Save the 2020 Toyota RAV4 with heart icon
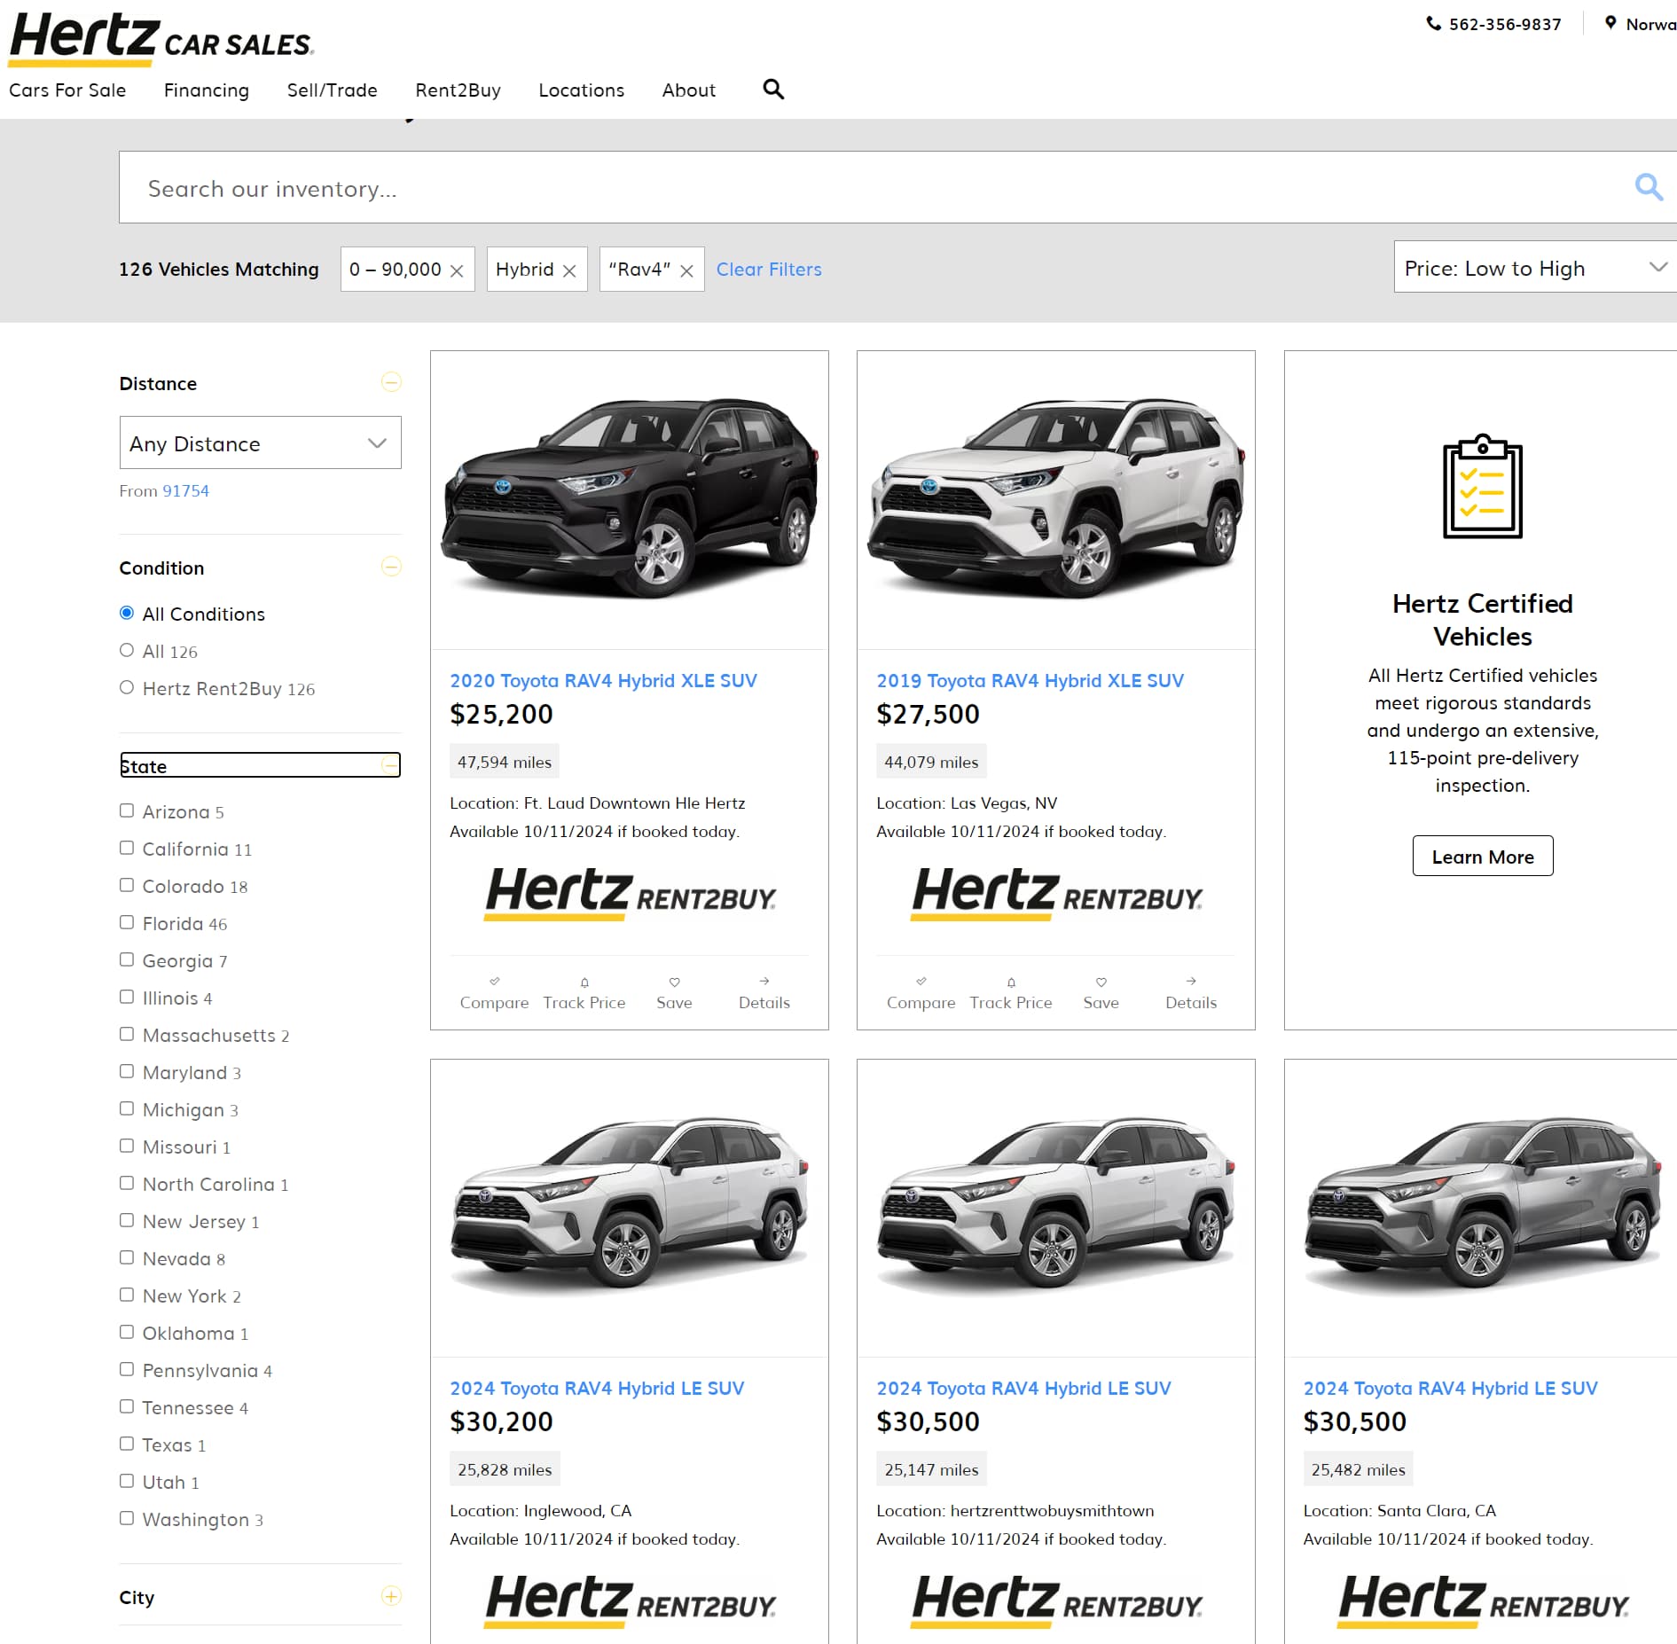This screenshot has width=1677, height=1644. click(674, 982)
